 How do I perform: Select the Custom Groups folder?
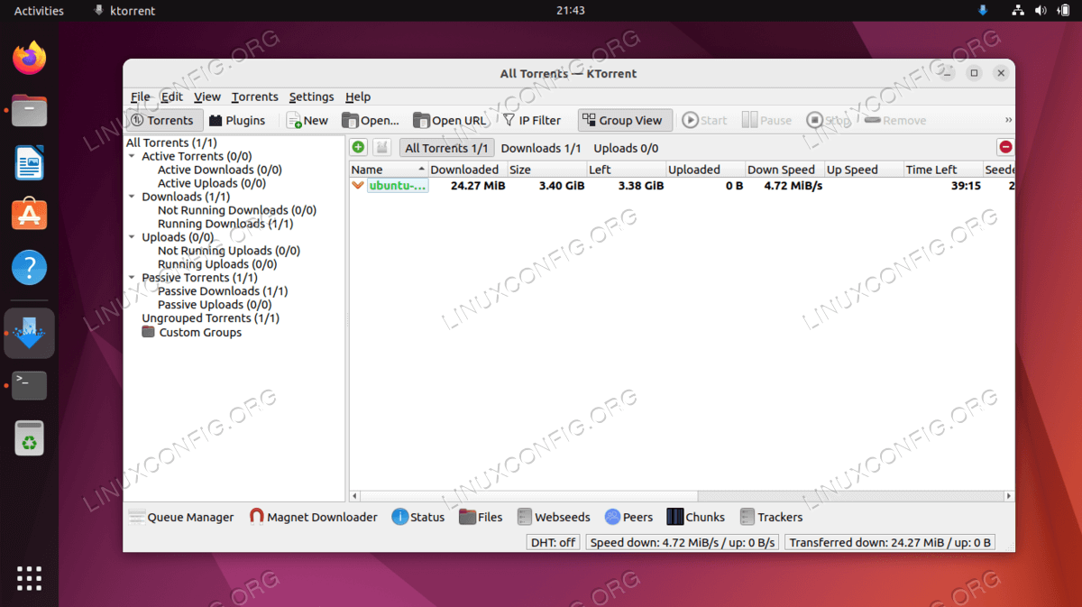(x=192, y=332)
